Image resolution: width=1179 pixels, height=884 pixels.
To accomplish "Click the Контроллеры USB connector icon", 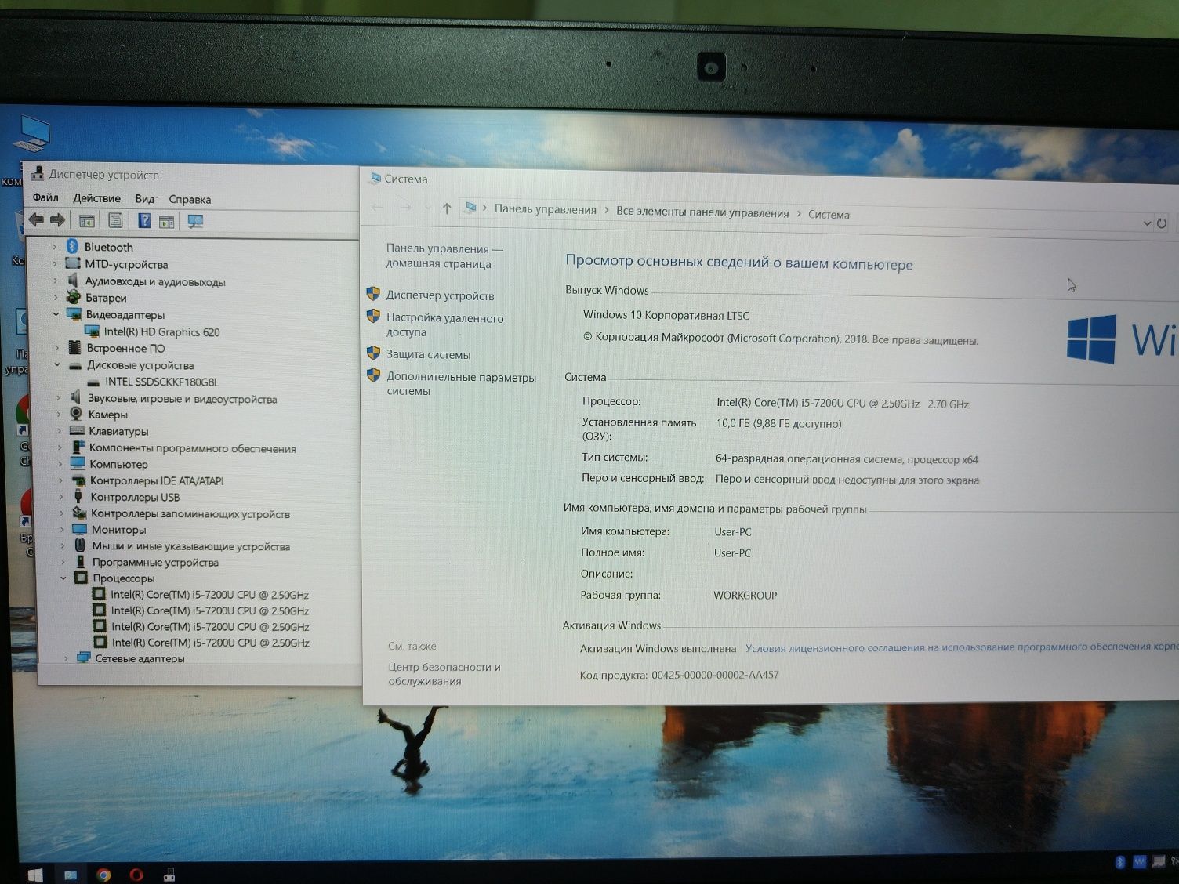I will pos(78,496).
